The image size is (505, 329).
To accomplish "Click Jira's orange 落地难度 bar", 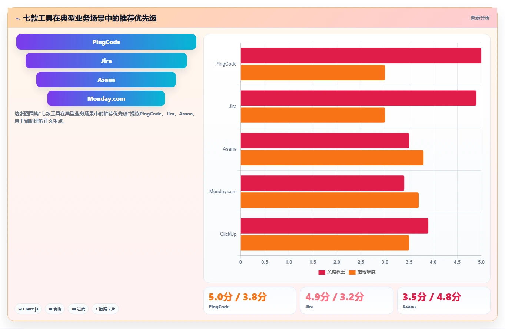I will click(x=313, y=115).
